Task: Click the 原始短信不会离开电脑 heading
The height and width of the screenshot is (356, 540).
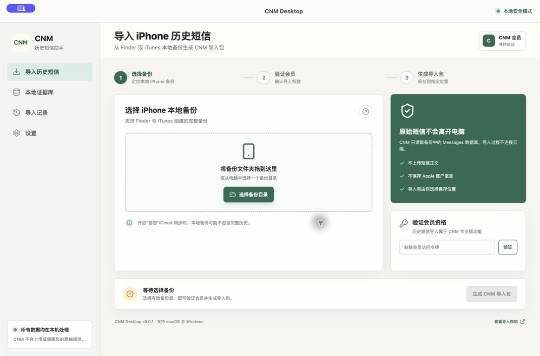Action: pyautogui.click(x=432, y=132)
